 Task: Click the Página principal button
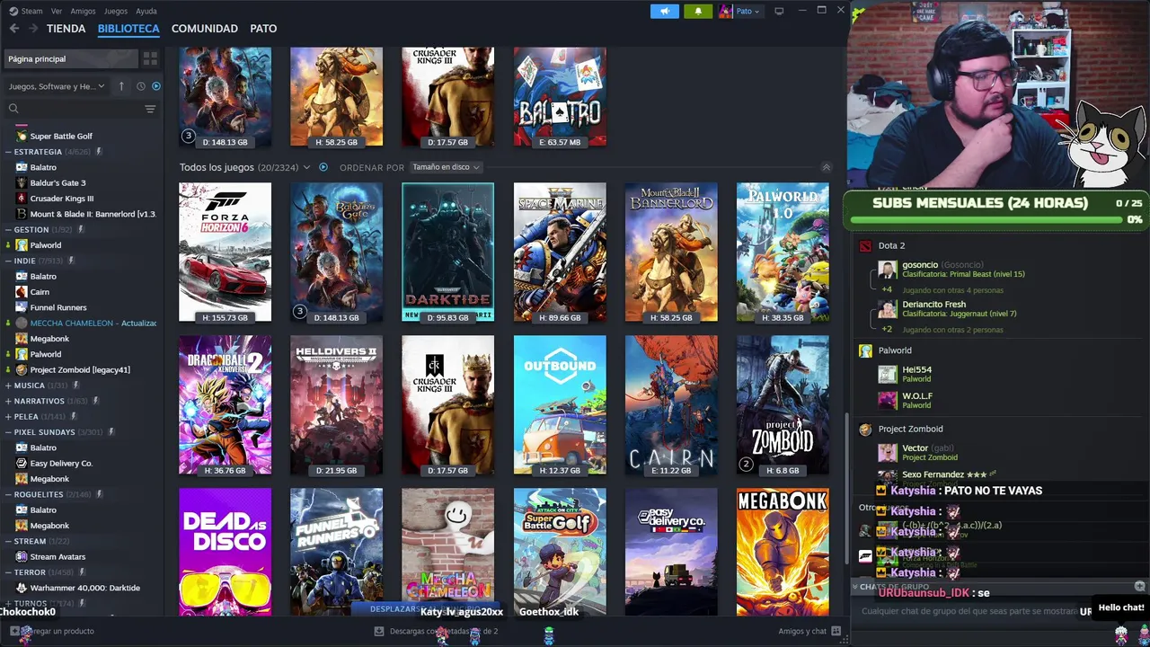pyautogui.click(x=70, y=58)
